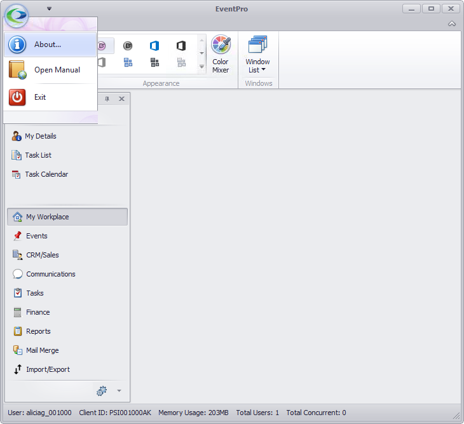Select the purple DevExpress skin thumbnail

point(103,46)
